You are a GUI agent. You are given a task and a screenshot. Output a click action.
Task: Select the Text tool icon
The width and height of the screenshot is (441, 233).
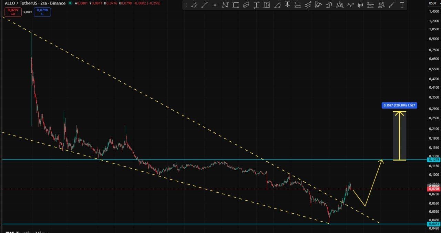(402, 5)
